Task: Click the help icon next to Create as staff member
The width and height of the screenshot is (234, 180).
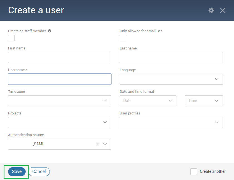Action: [50, 31]
